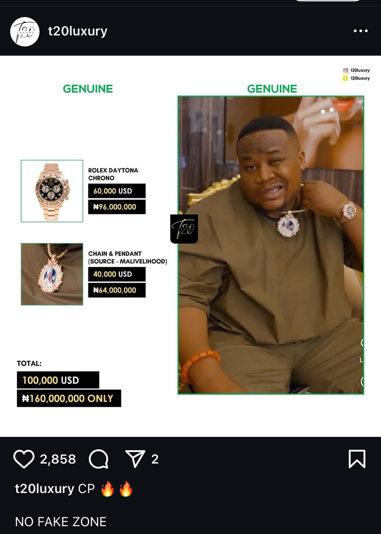The image size is (381, 534).
Task: Like the post with the heart icon
Action: click(24, 459)
